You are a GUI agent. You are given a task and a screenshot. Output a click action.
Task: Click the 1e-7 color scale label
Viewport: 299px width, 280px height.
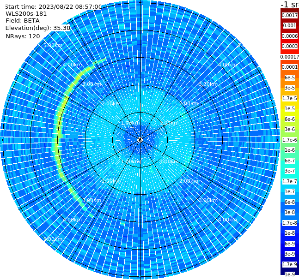(x=290, y=191)
